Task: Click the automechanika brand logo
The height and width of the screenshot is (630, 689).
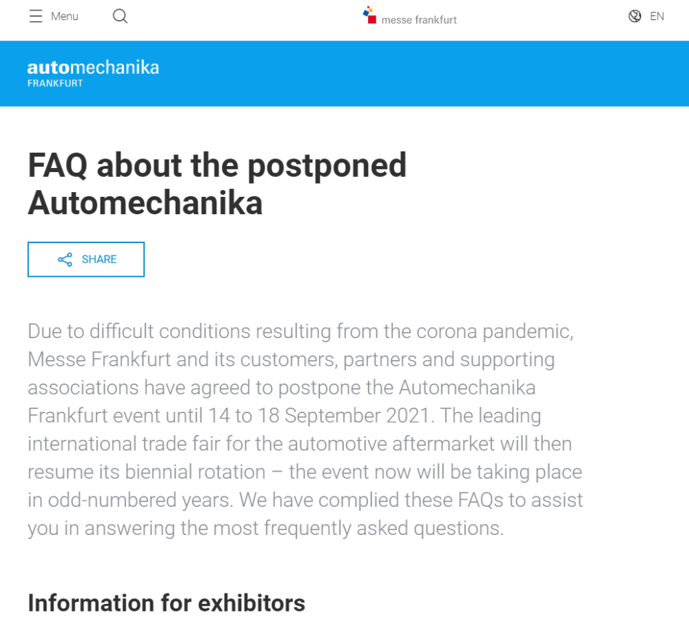Action: [x=93, y=67]
